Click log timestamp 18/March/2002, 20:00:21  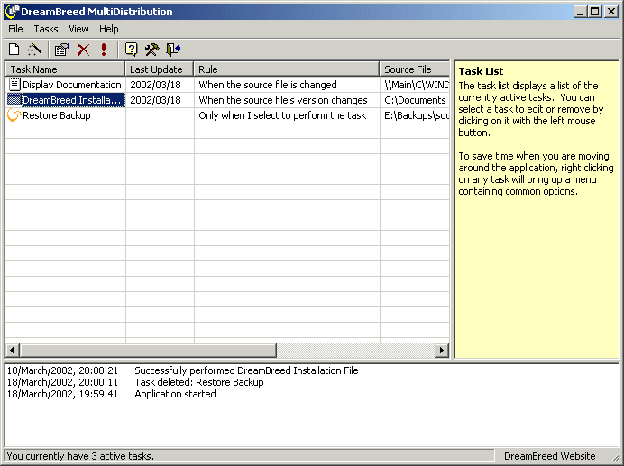[x=62, y=370]
